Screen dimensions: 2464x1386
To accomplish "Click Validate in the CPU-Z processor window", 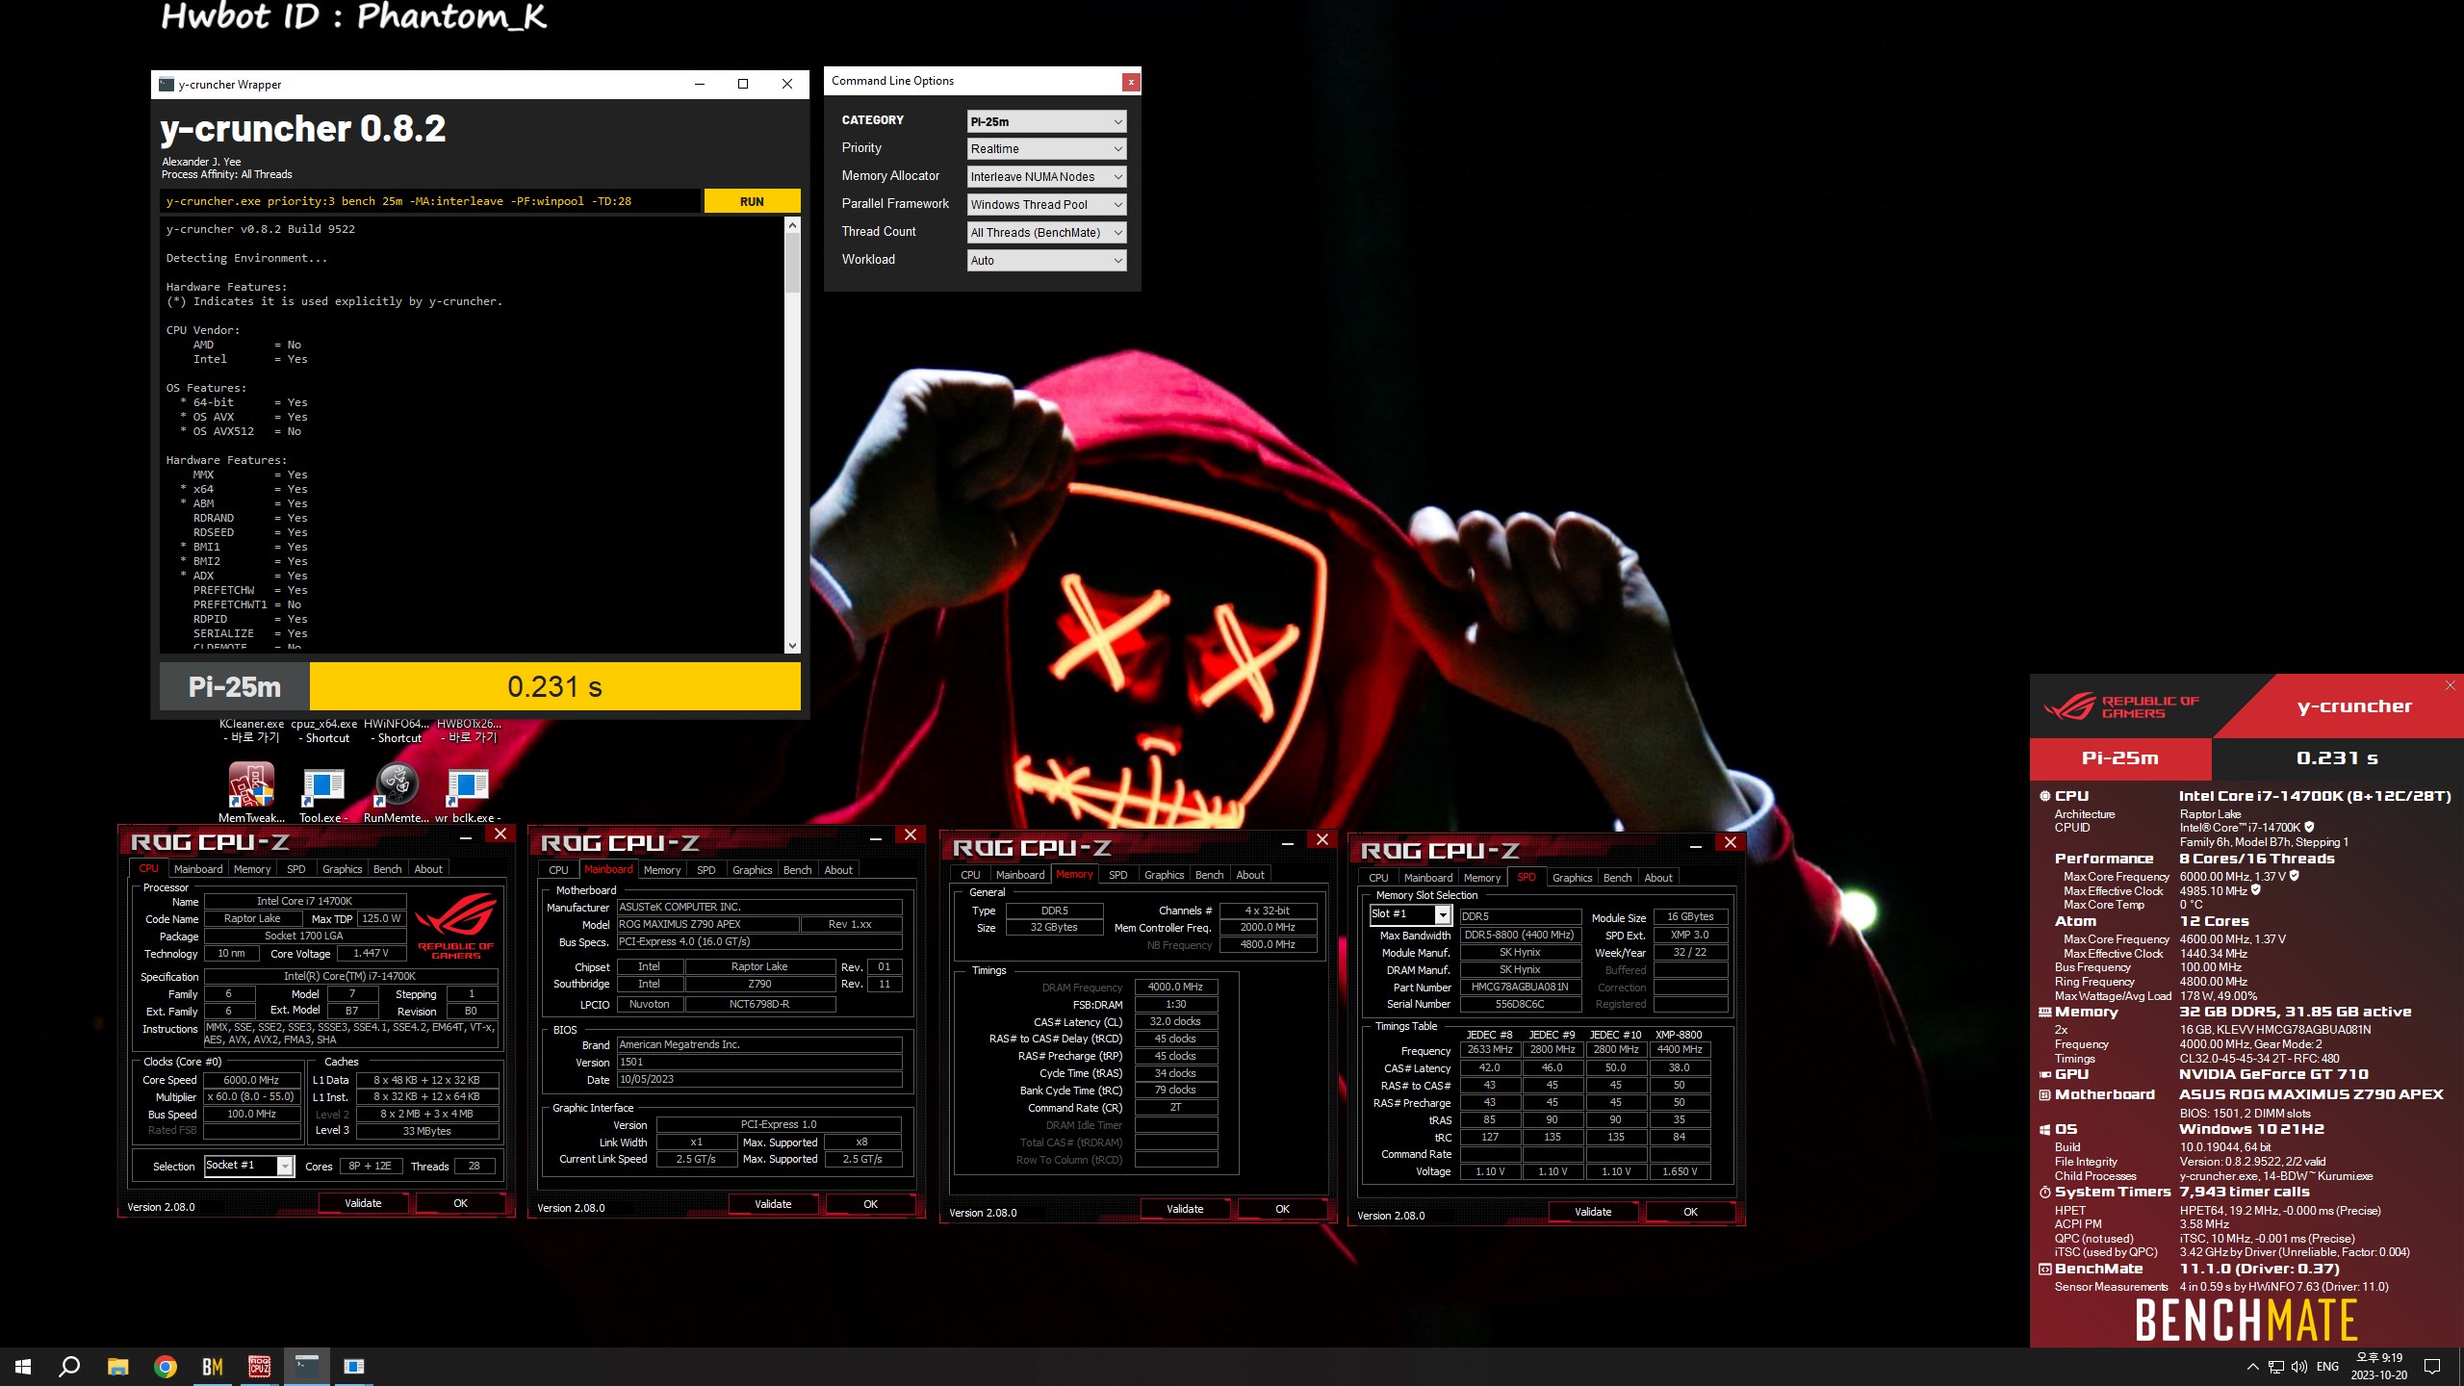I will [x=363, y=1203].
